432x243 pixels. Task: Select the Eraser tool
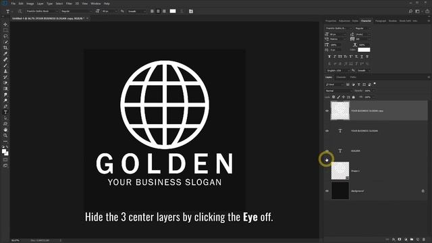[5, 83]
